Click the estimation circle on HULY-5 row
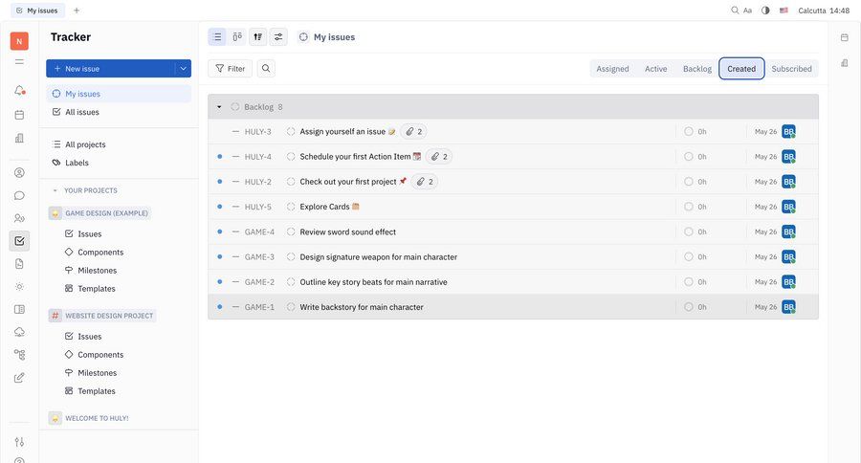This screenshot has height=463, width=861. click(x=689, y=207)
